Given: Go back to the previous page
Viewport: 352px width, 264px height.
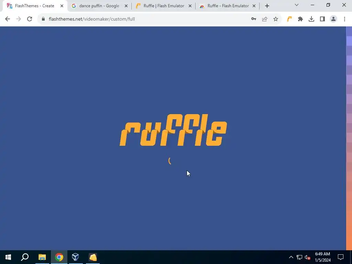Looking at the screenshot, I should pos(8,19).
